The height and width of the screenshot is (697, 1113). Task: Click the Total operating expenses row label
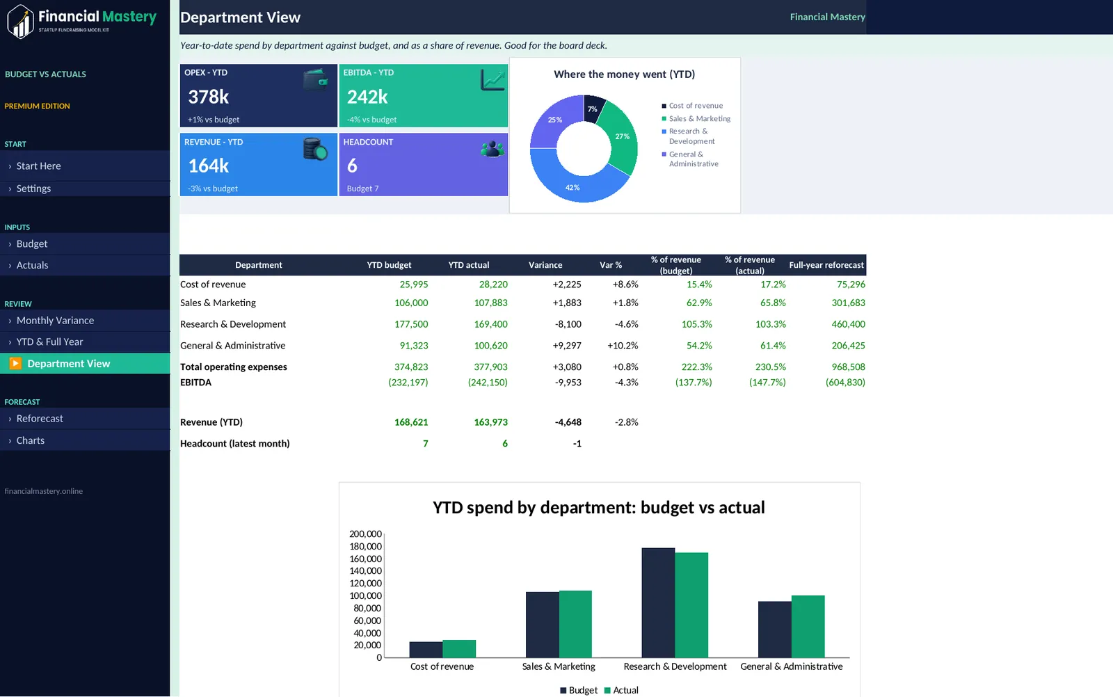click(234, 367)
